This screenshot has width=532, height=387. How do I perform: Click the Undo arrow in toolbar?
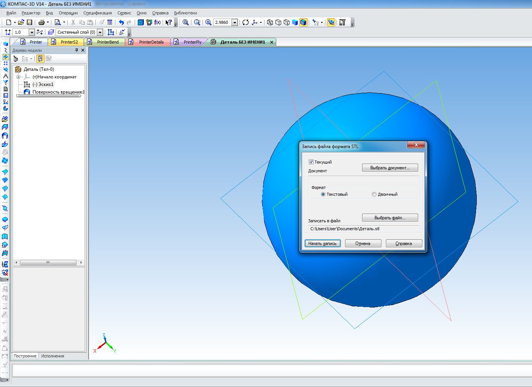pos(121,22)
